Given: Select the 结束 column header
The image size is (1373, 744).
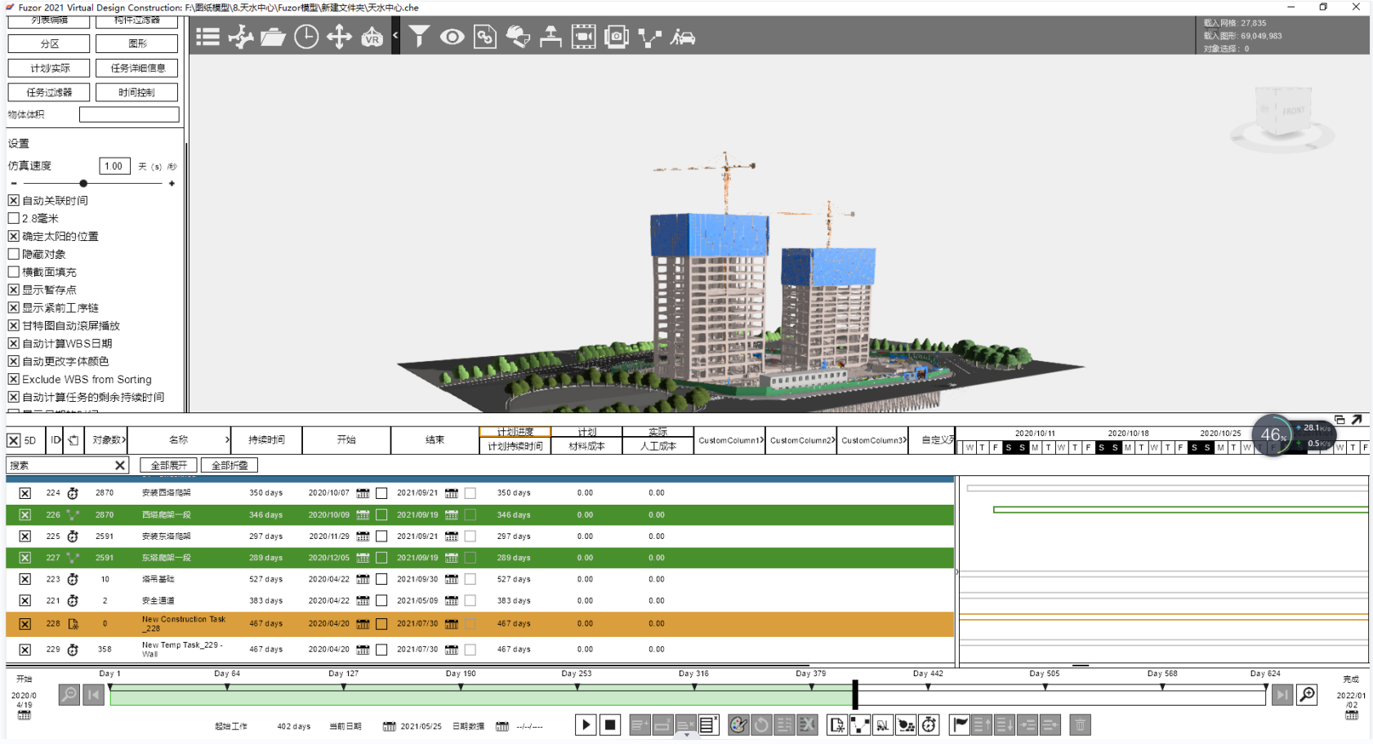Looking at the screenshot, I should (435, 440).
